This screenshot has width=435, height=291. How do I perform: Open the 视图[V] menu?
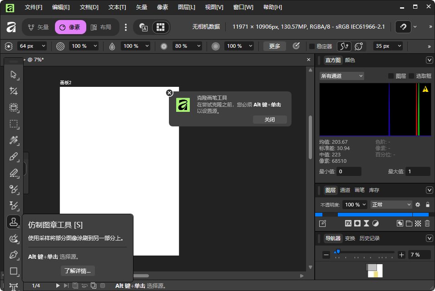[x=214, y=7]
